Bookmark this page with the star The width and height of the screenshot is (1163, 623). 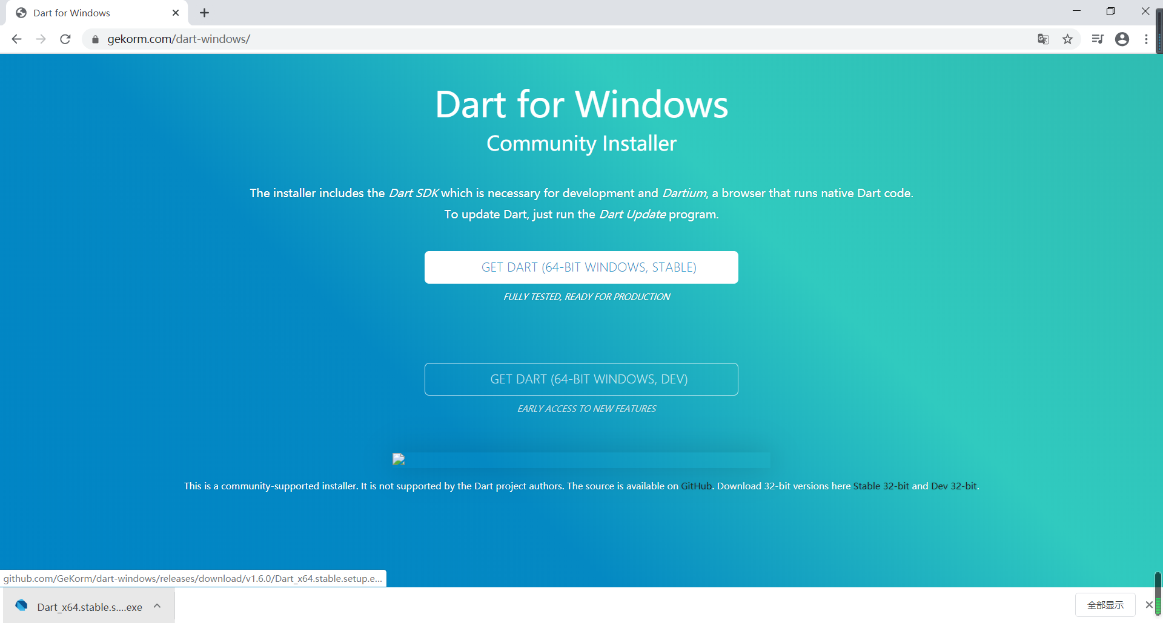tap(1067, 39)
